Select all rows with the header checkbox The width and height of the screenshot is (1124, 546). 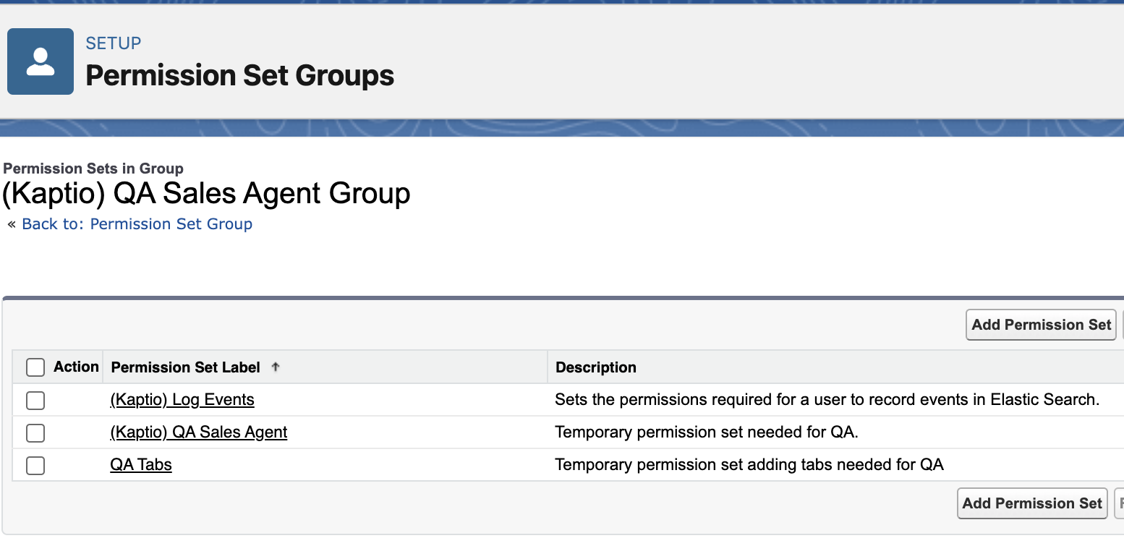pos(35,367)
